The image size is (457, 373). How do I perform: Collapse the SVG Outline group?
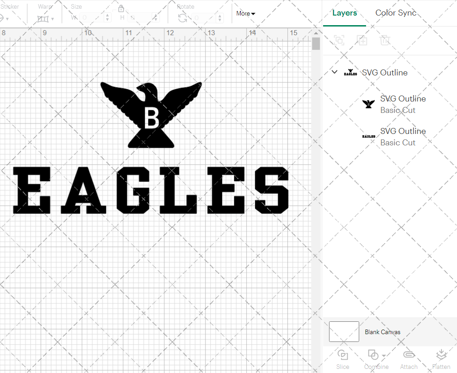[334, 72]
